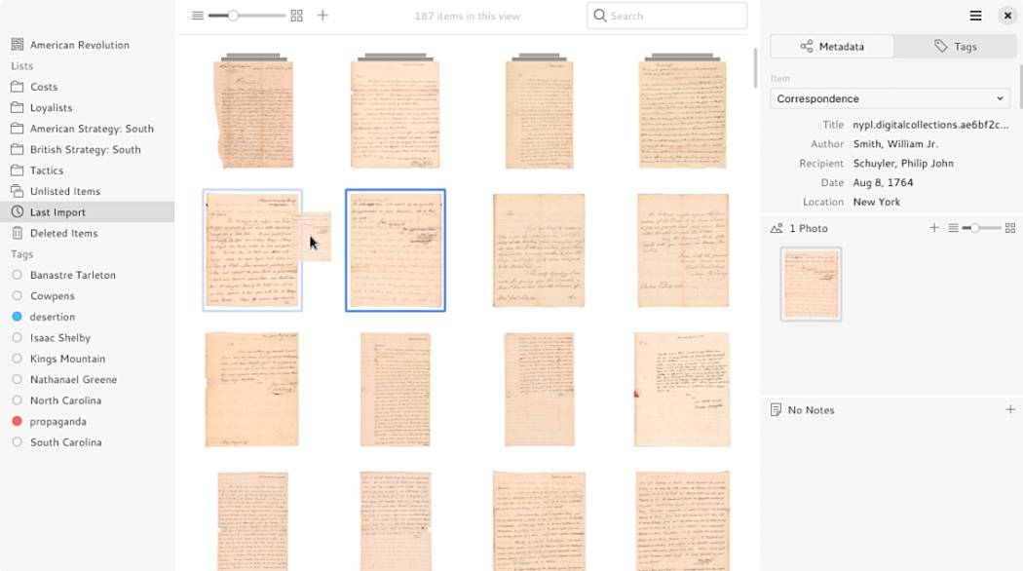Screen dimensions: 1023x571
Task: Select the Kings Mountain tag circle
Action: [17, 359]
